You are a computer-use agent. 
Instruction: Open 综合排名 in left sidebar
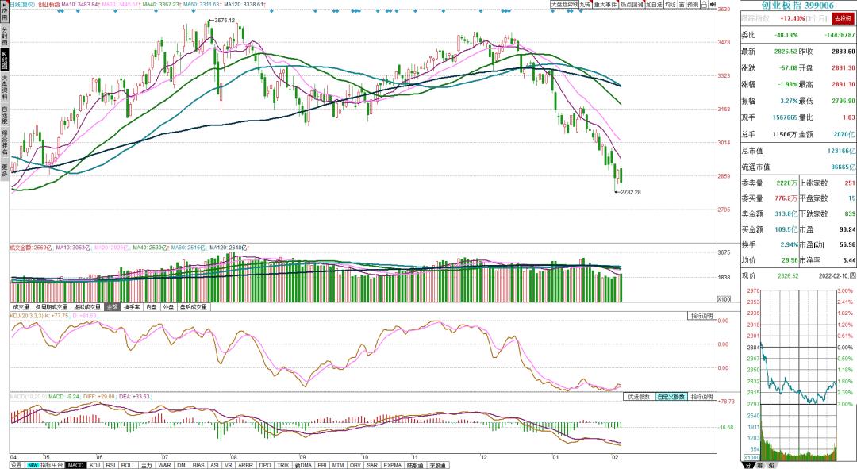point(5,143)
